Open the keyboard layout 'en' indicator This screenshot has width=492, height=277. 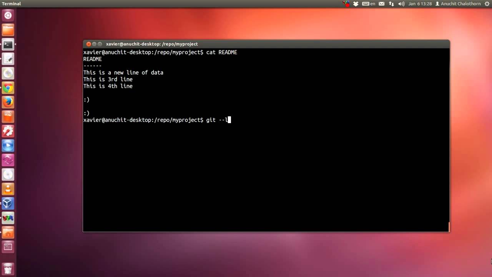[x=369, y=4]
